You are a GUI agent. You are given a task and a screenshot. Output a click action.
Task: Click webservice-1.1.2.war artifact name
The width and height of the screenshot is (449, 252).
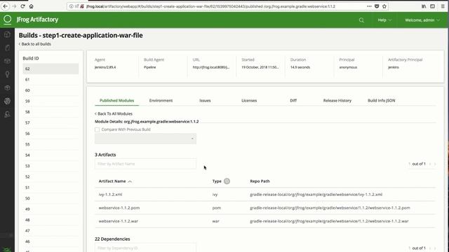118,221
